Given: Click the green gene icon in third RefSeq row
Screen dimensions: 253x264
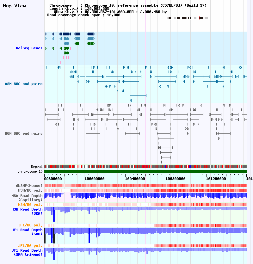Looking at the screenshot, I should point(77,43).
